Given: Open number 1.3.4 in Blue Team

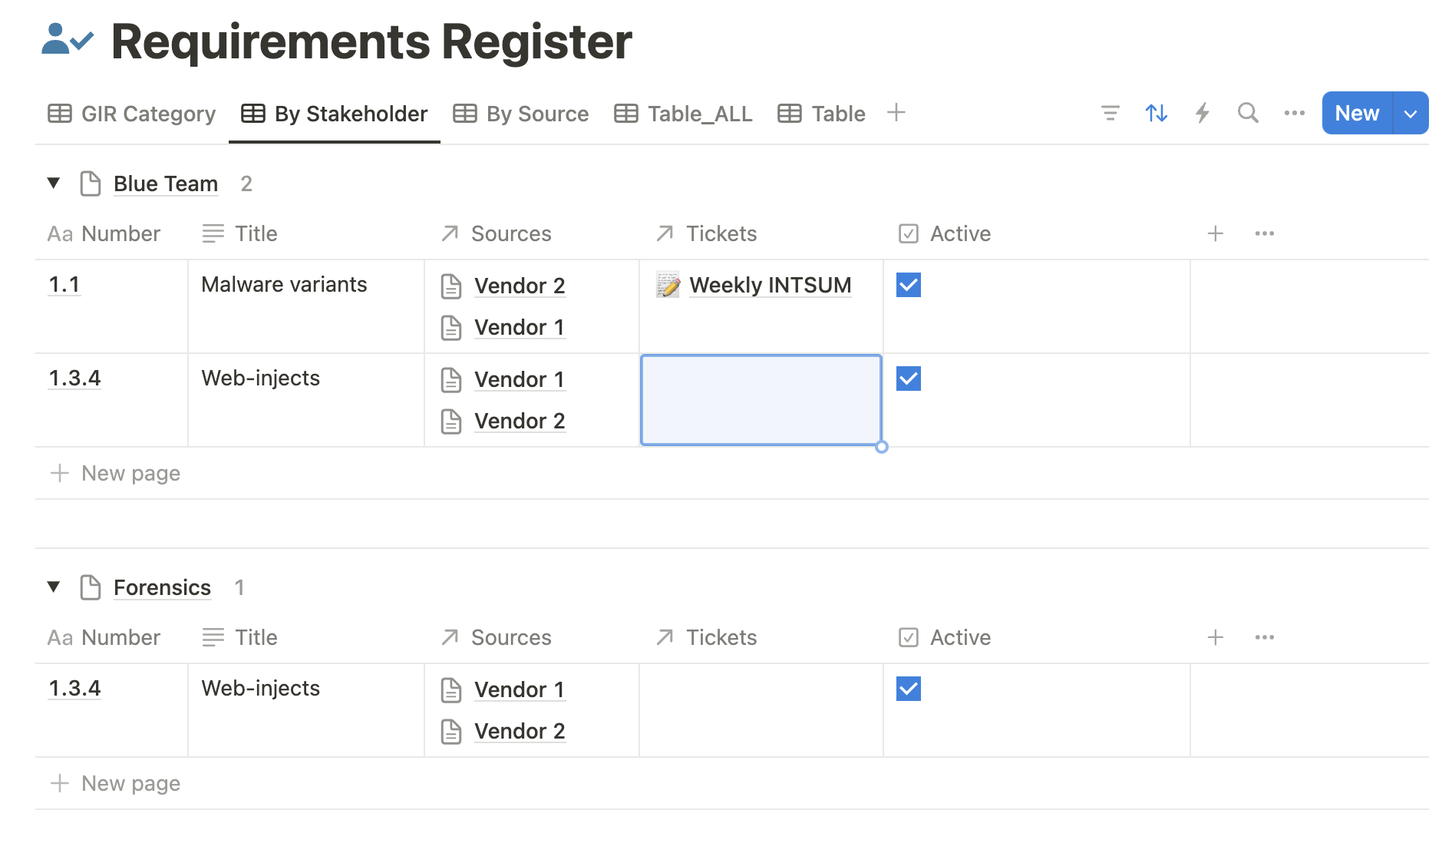Looking at the screenshot, I should (74, 378).
